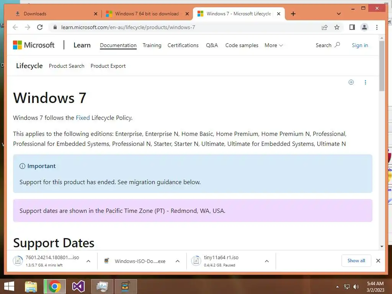
Task: Open a new tab with the plus icon
Action: point(293,14)
